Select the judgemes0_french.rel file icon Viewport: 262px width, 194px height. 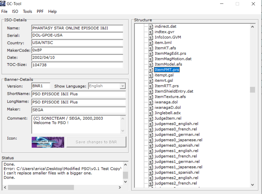(x=151, y=129)
